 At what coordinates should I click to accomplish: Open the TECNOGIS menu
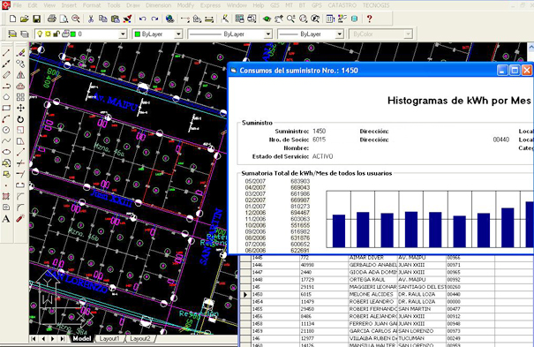[x=376, y=5]
